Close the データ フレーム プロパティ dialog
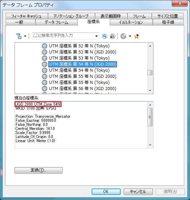 point(180,3)
